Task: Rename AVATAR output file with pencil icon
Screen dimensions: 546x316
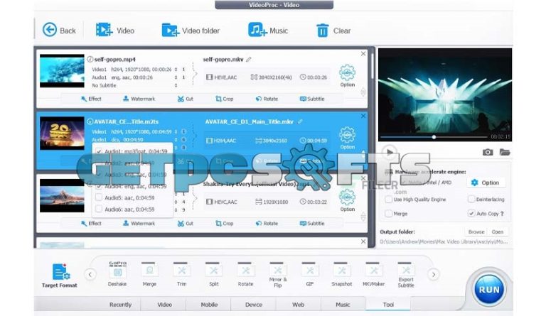Action: point(300,121)
